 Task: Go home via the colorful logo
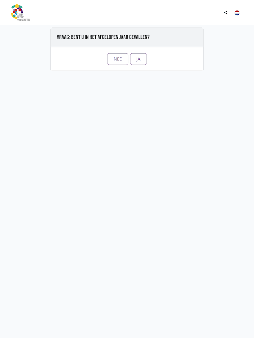[20, 13]
